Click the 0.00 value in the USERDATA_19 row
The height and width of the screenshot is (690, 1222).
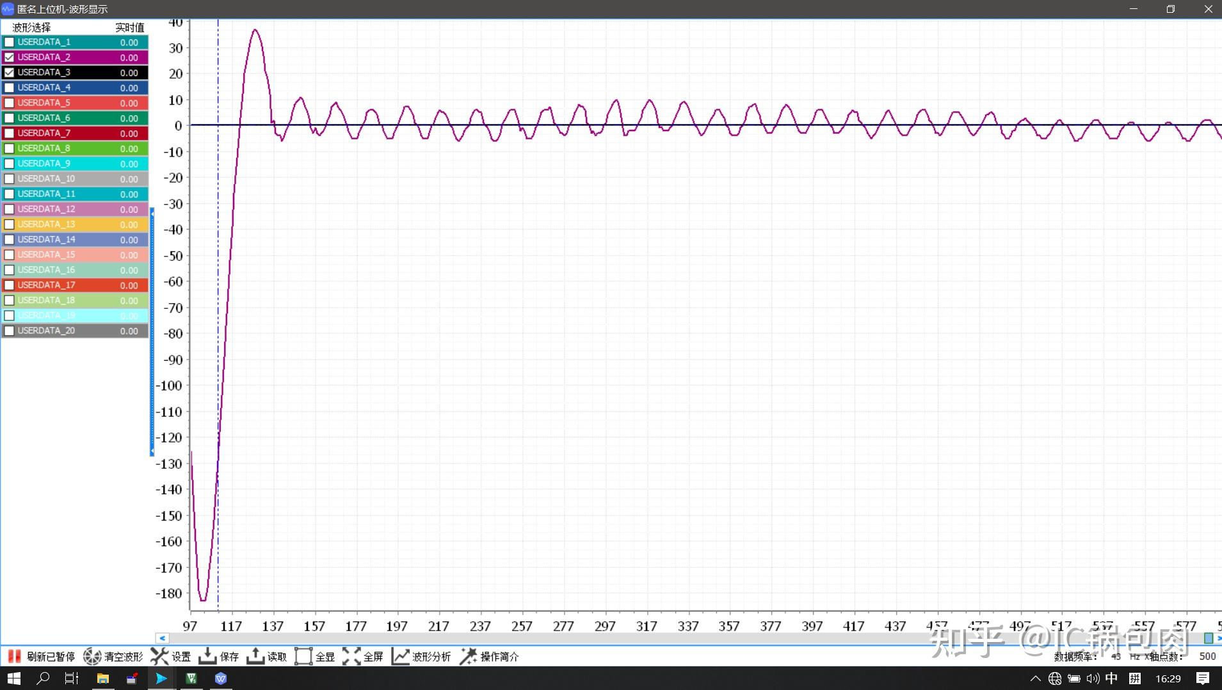tap(129, 316)
